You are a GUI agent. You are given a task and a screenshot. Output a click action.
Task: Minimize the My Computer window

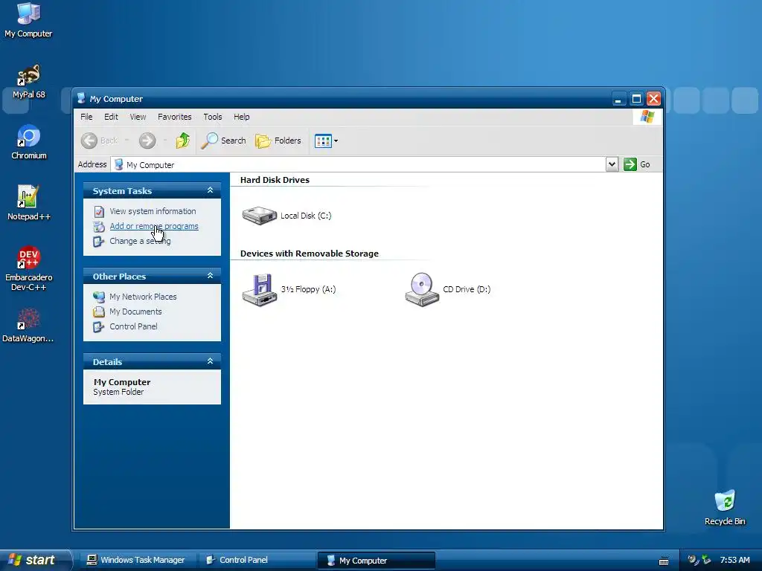618,99
